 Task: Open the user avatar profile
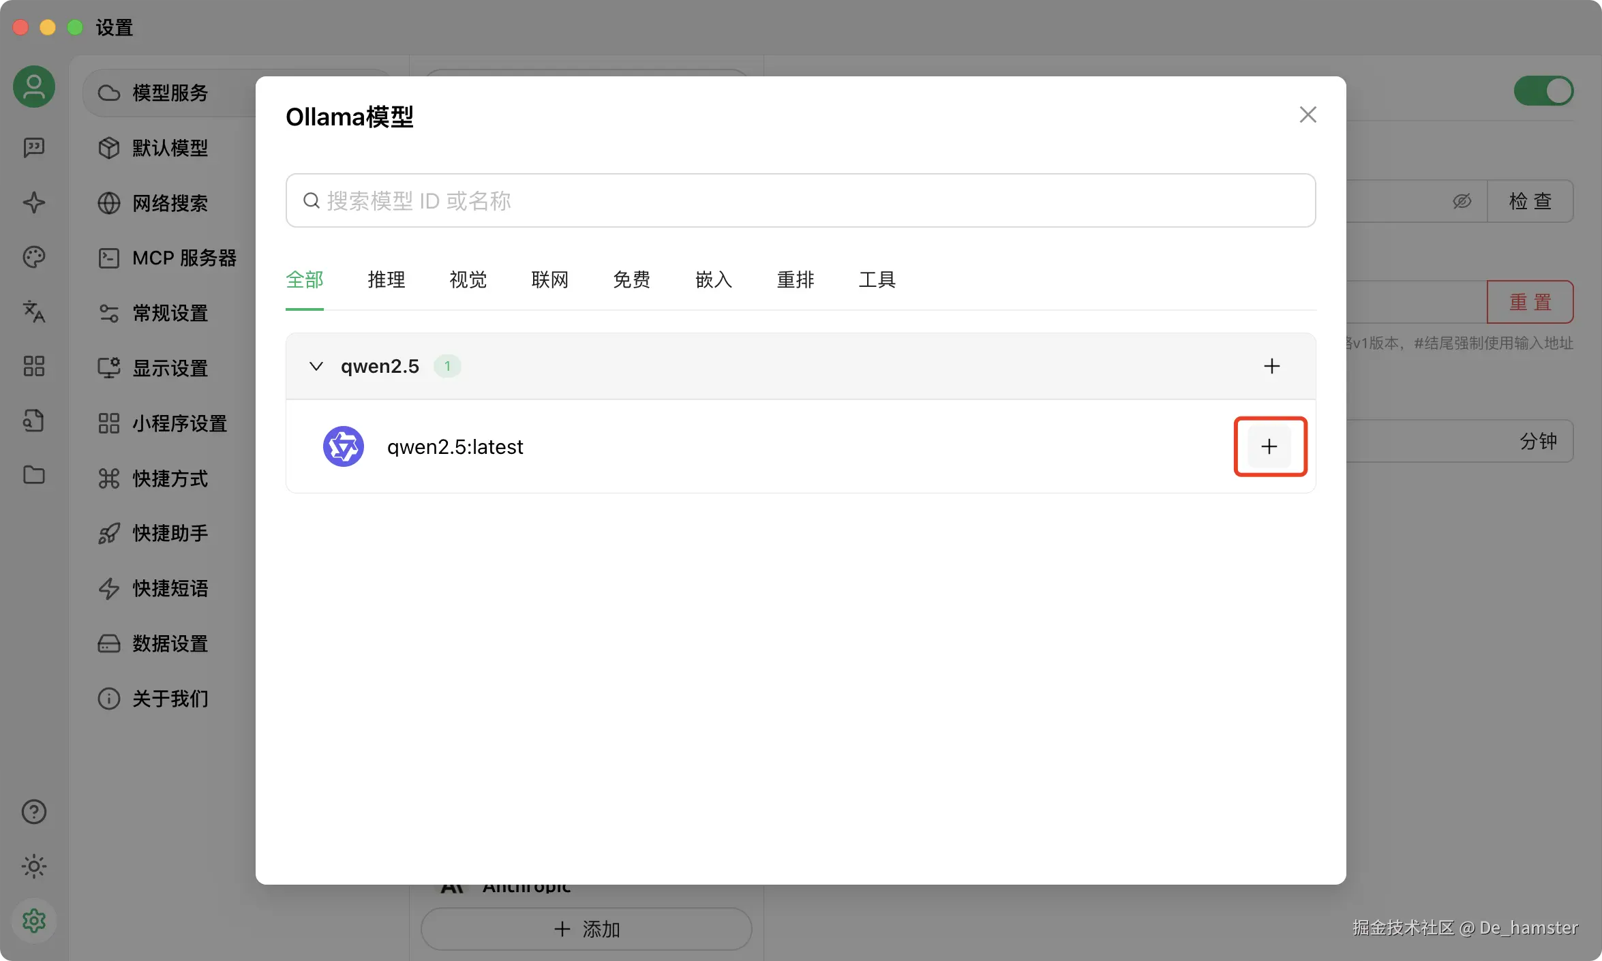[34, 87]
